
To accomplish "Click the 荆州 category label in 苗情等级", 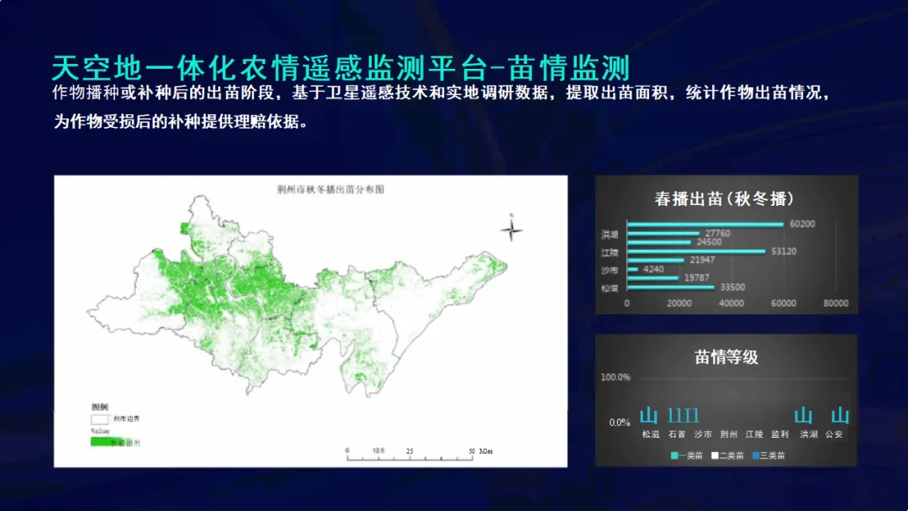I will point(728,434).
